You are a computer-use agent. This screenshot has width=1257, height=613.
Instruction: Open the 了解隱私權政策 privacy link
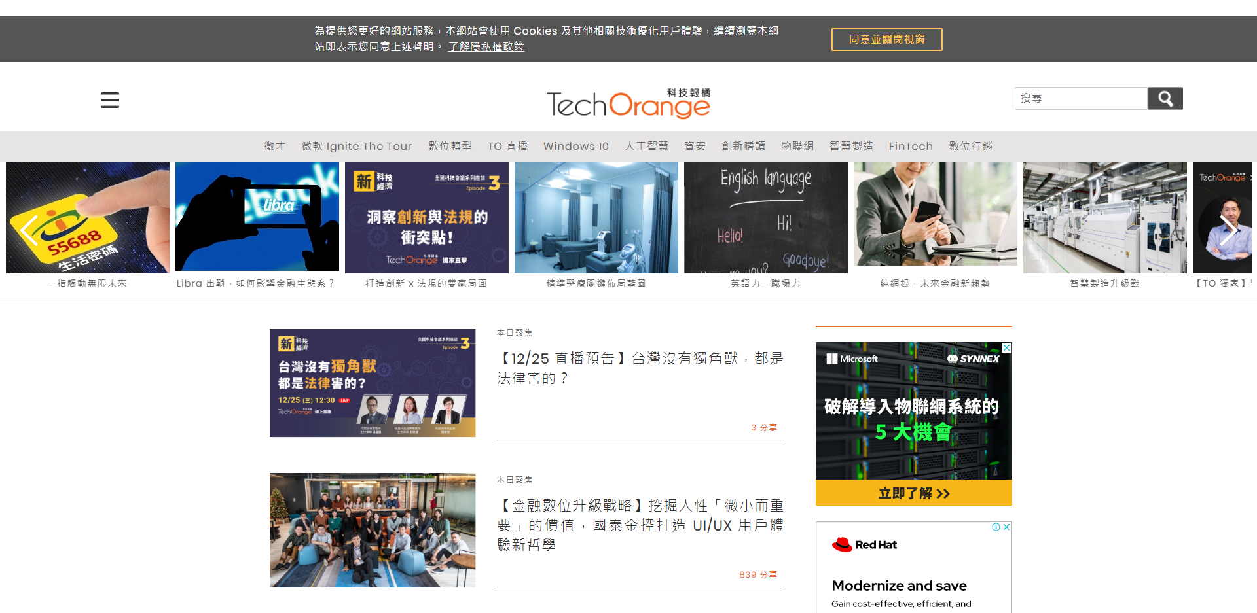(486, 46)
